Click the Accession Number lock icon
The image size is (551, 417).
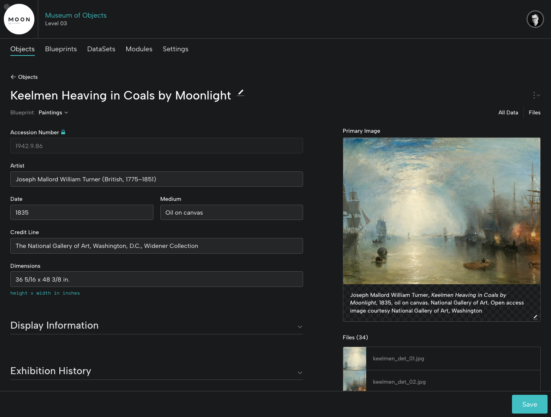[63, 132]
